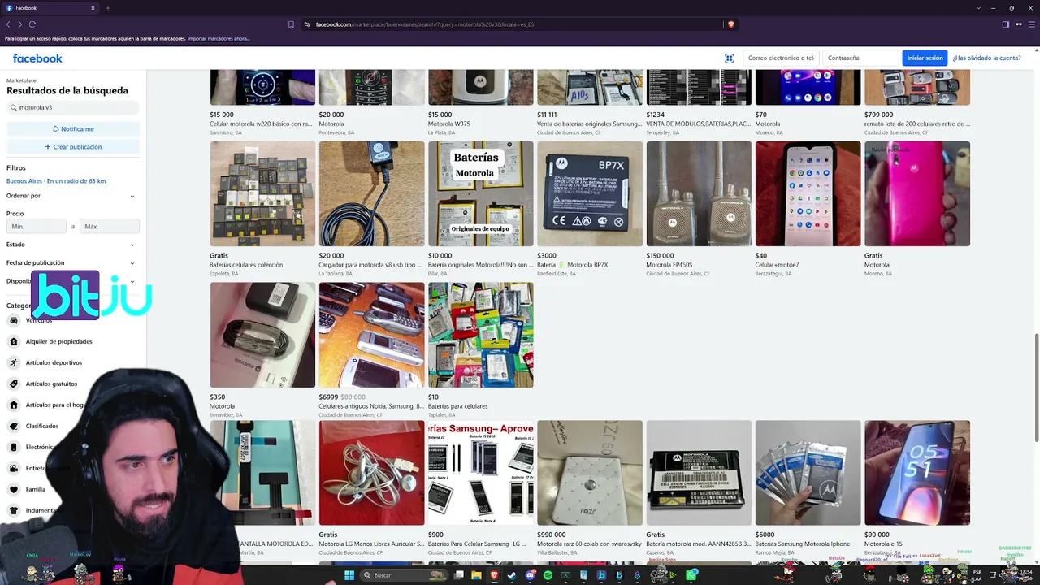This screenshot has height=585, width=1040.
Task: Open the Celulares antiguos Nokia listing photo
Action: point(371,335)
